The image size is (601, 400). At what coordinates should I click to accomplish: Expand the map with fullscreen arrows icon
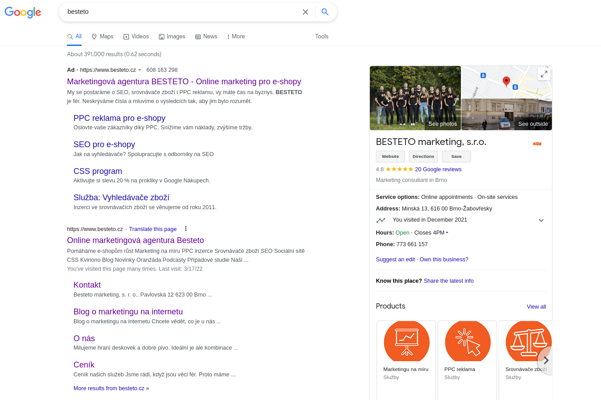point(543,74)
